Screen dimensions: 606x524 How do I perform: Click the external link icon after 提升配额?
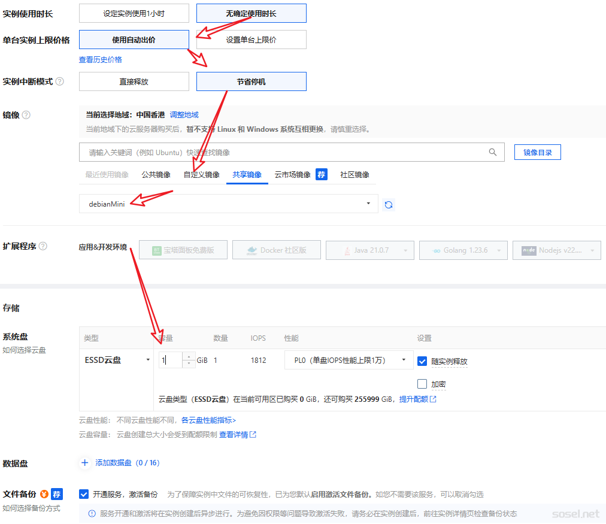point(433,399)
